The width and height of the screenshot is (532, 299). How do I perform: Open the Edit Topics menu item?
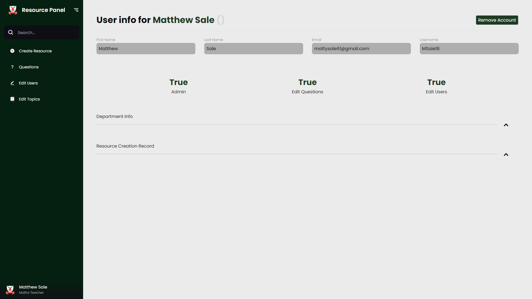[x=29, y=99]
